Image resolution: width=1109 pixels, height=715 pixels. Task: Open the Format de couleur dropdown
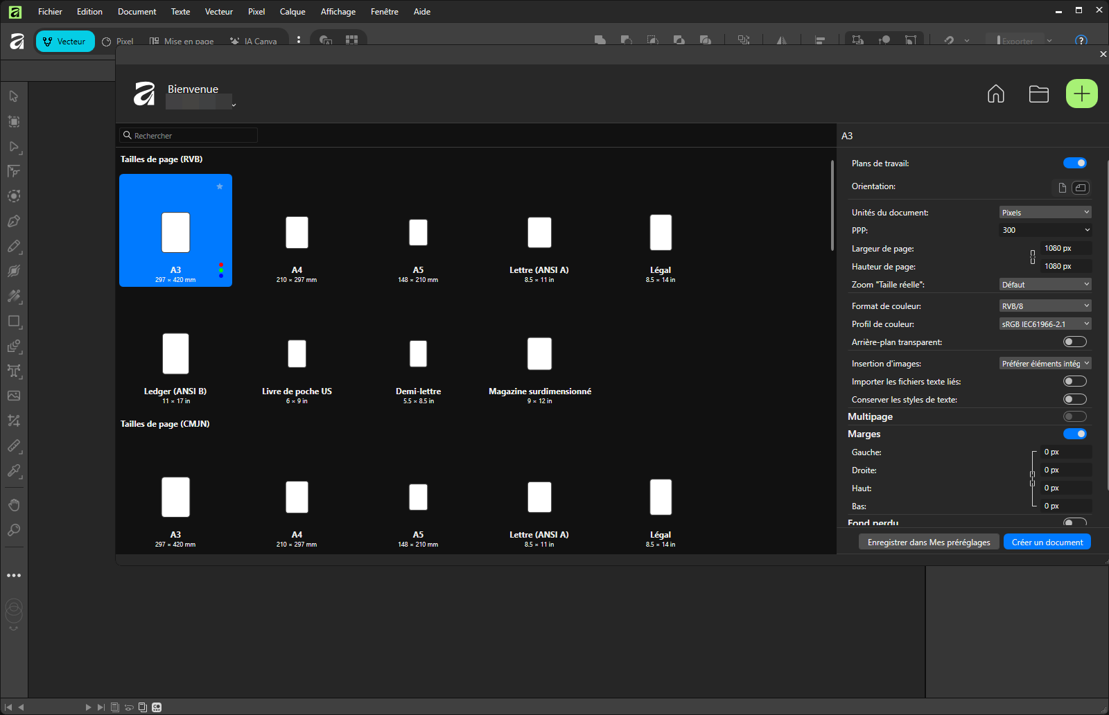point(1046,306)
